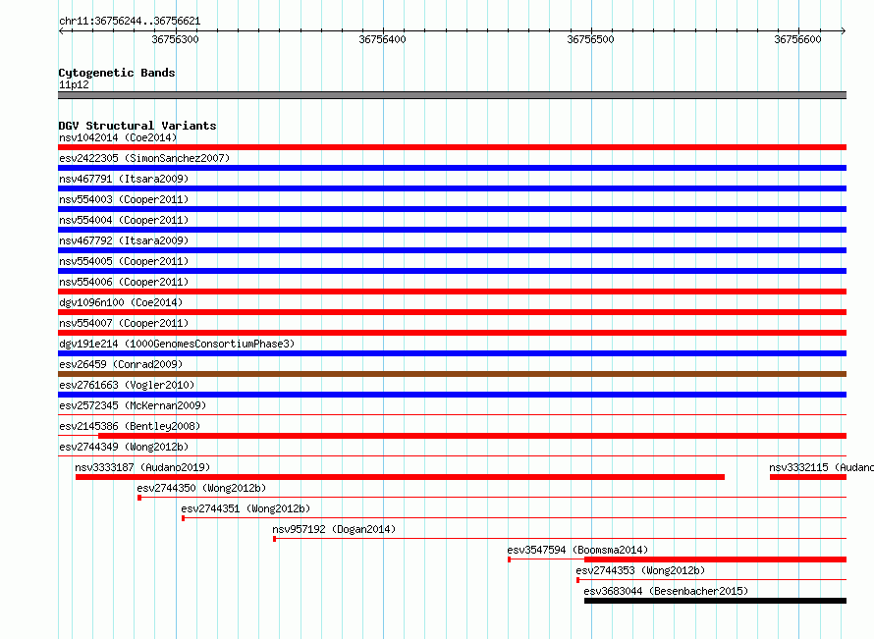Screen dimensions: 874x639
Task: Click nsv3333187 (Audano2019) label
Action: click(142, 467)
